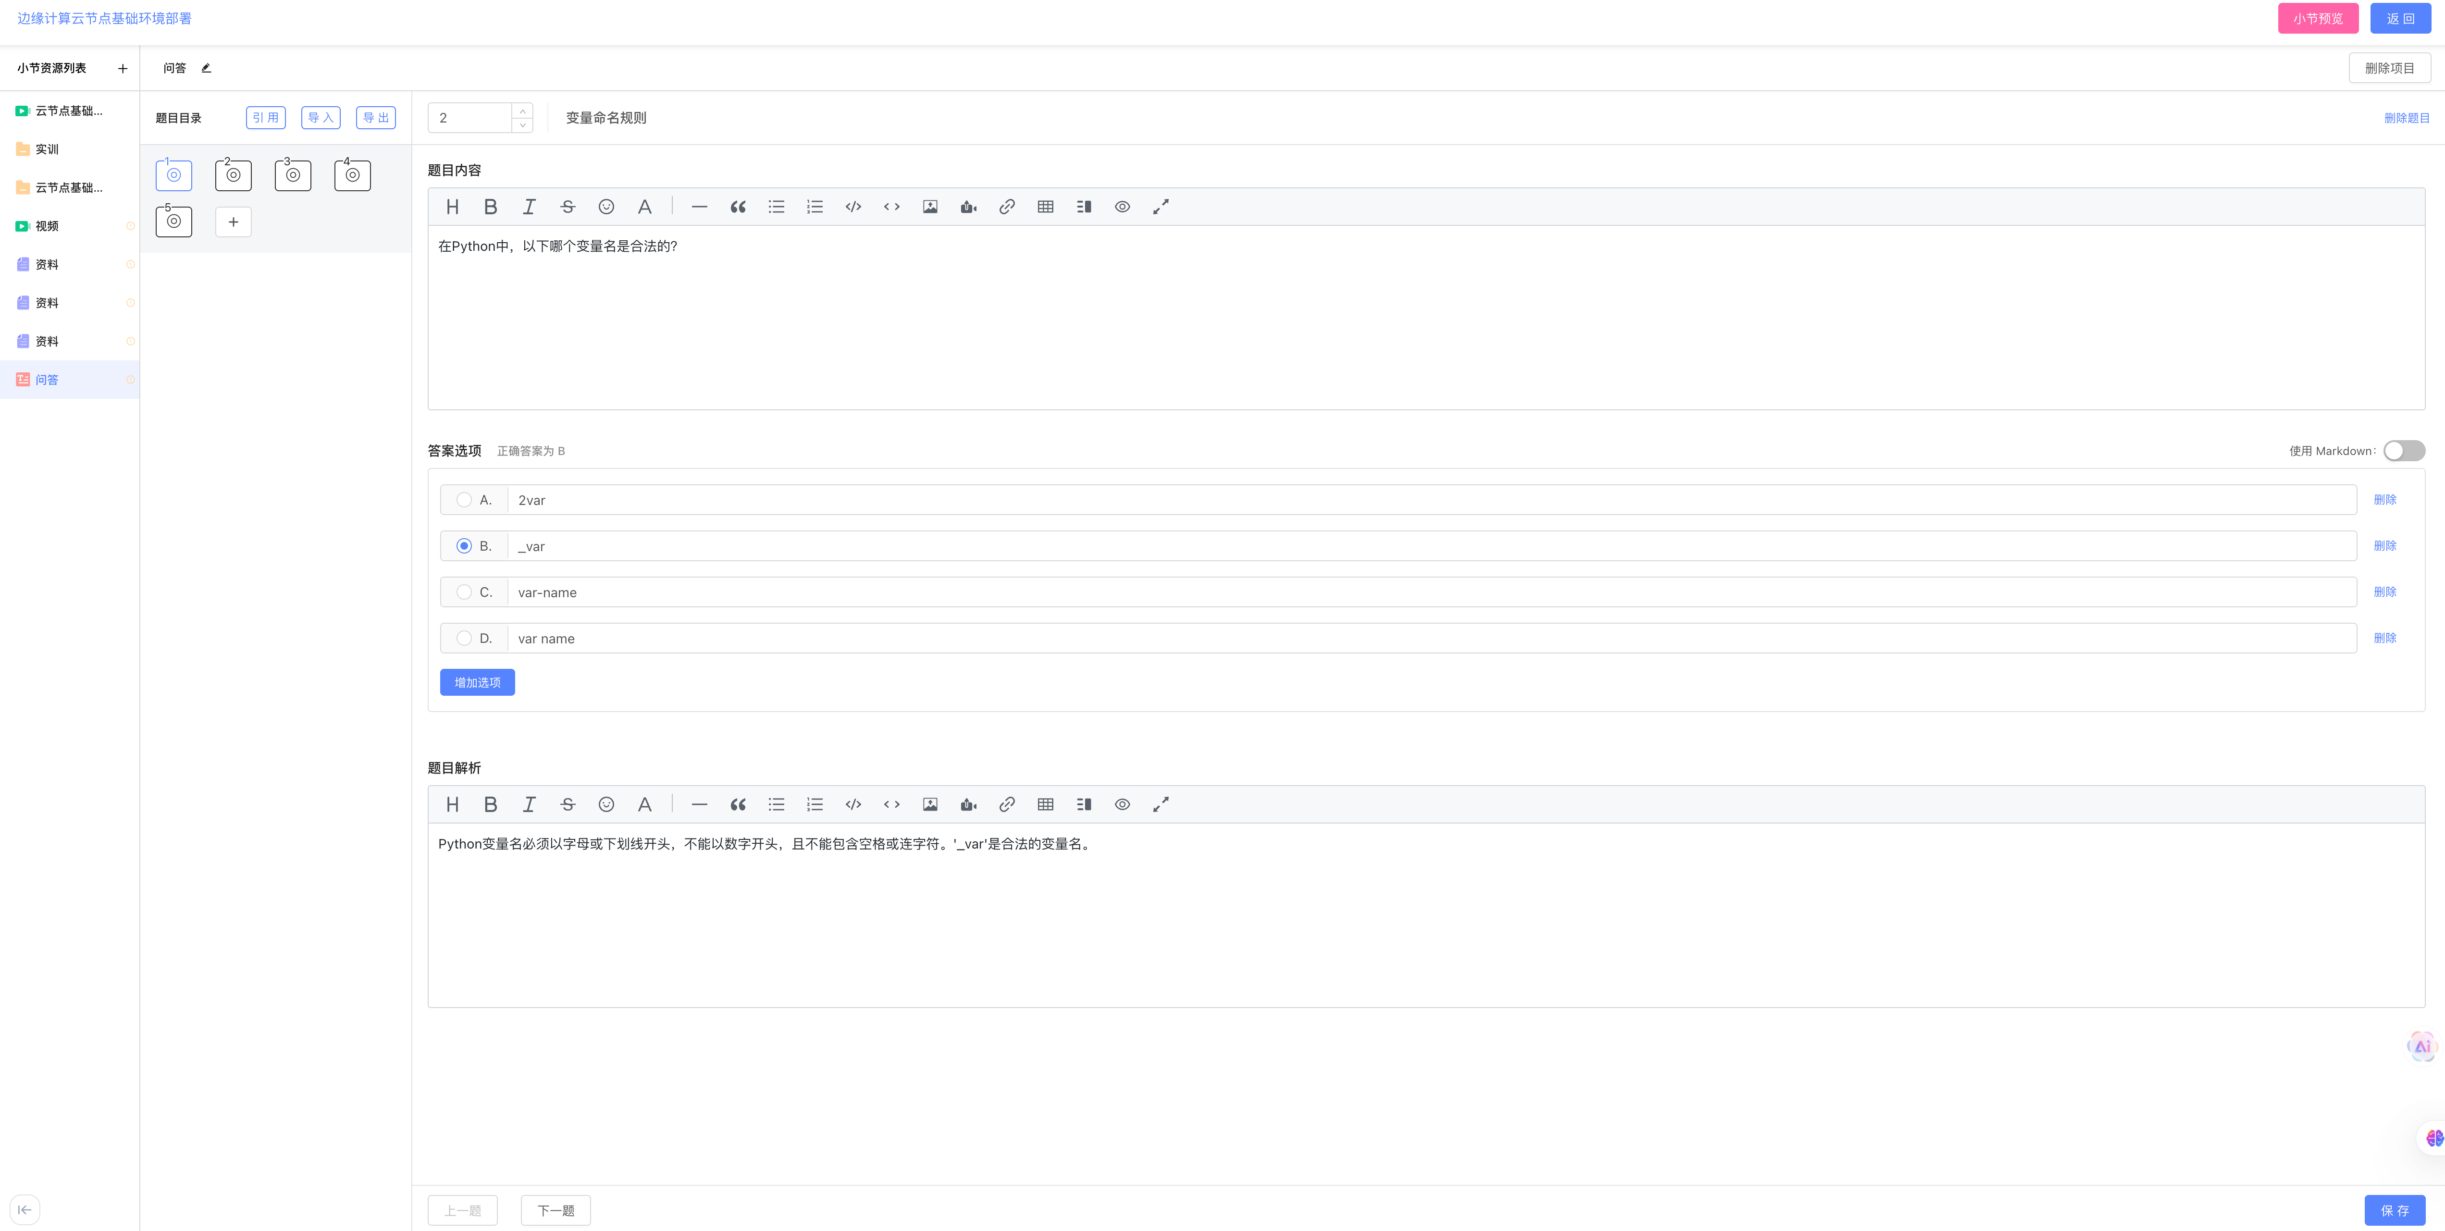Viewport: 2445px width, 1231px height.
Task: Select radio button for option A
Action: [464, 500]
